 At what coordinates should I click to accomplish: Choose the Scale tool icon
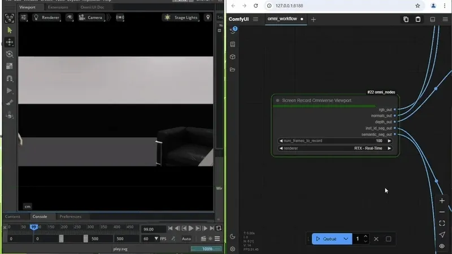[x=9, y=66]
